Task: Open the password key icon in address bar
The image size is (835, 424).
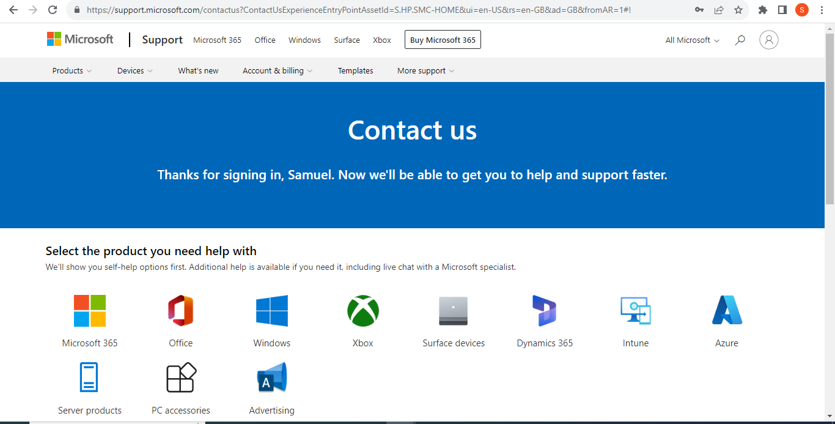Action: tap(699, 10)
